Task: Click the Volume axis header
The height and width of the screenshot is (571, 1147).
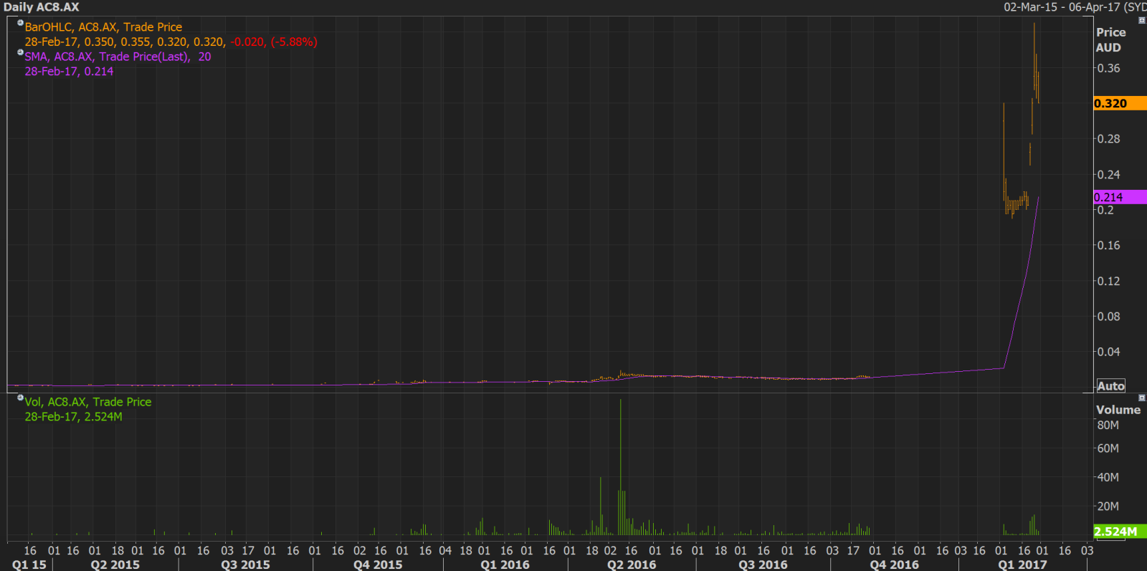Action: tap(1118, 410)
